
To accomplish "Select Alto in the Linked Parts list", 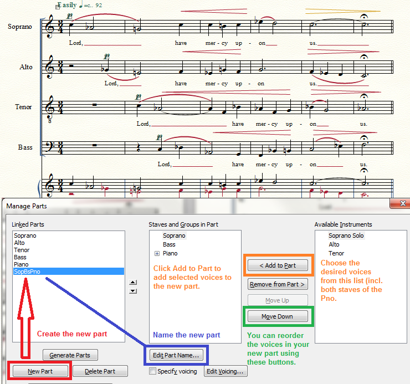I will [19, 243].
